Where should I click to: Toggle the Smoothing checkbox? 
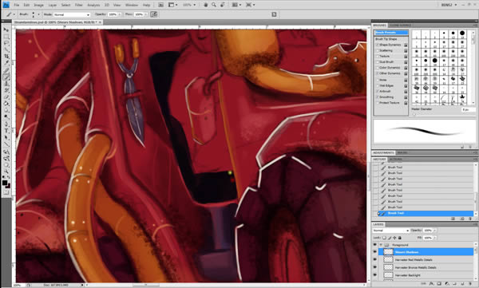coord(378,97)
